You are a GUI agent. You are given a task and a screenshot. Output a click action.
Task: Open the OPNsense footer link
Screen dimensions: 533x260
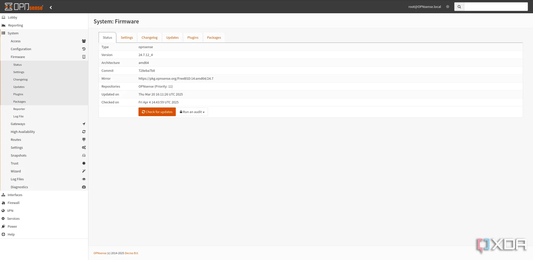pyautogui.click(x=100, y=253)
